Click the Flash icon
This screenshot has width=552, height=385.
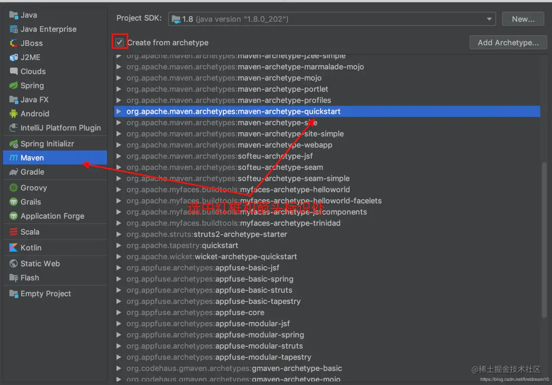[x=13, y=278]
